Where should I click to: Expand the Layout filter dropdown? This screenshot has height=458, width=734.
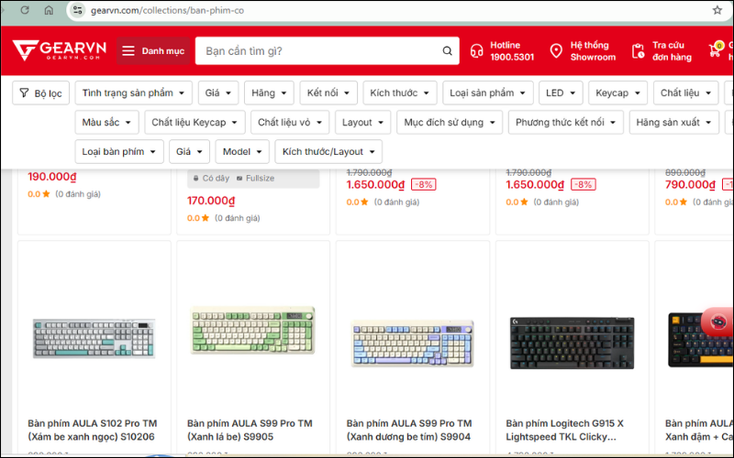click(362, 123)
